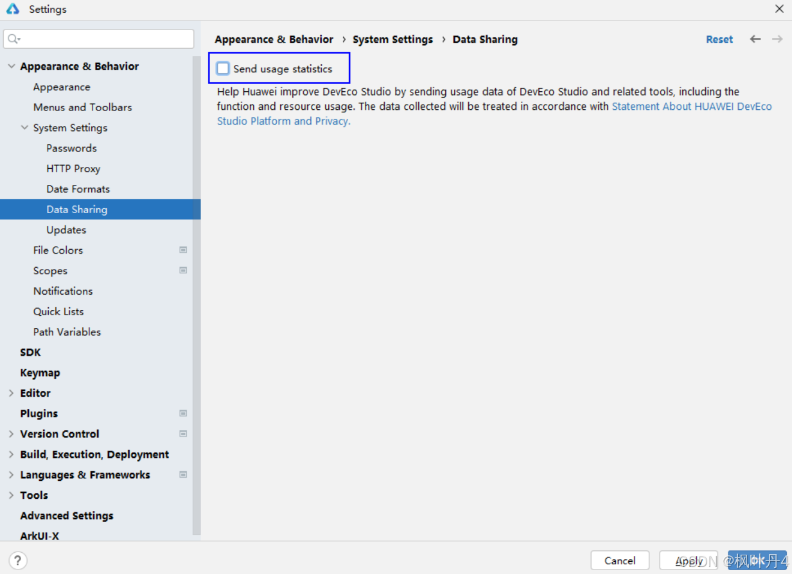The height and width of the screenshot is (574, 792).
Task: Open the Quick Lists settings
Action: 58,311
